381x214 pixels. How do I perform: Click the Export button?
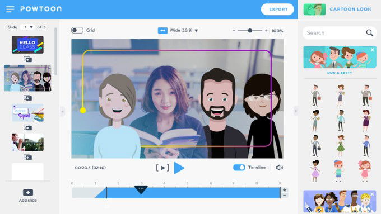coord(277,9)
